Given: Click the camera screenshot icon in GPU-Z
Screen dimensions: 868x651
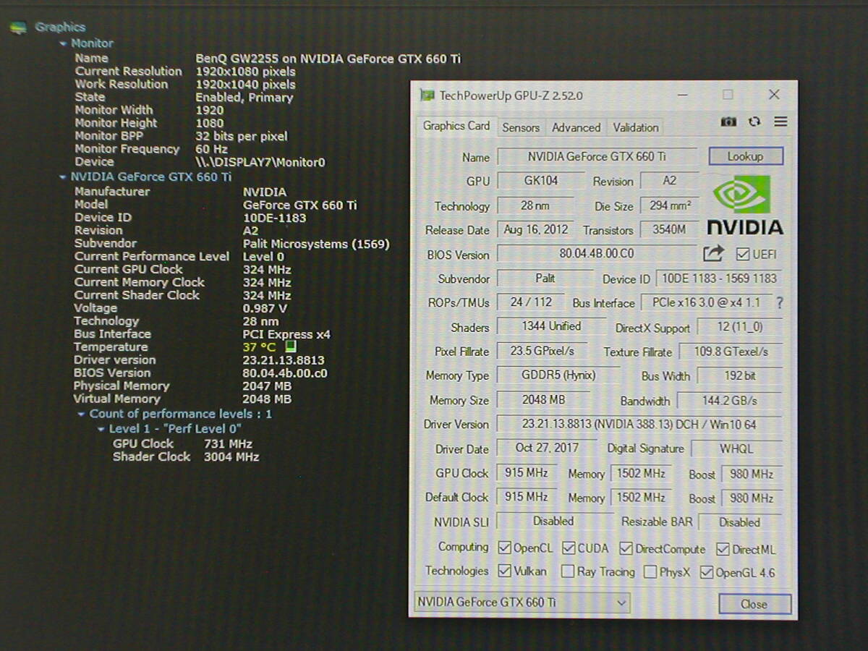Looking at the screenshot, I should point(728,122).
